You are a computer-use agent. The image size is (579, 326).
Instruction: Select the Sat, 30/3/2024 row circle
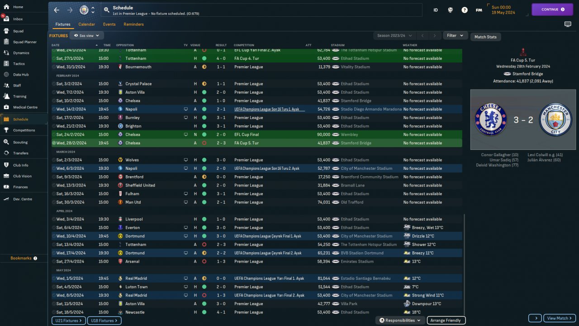point(54,202)
